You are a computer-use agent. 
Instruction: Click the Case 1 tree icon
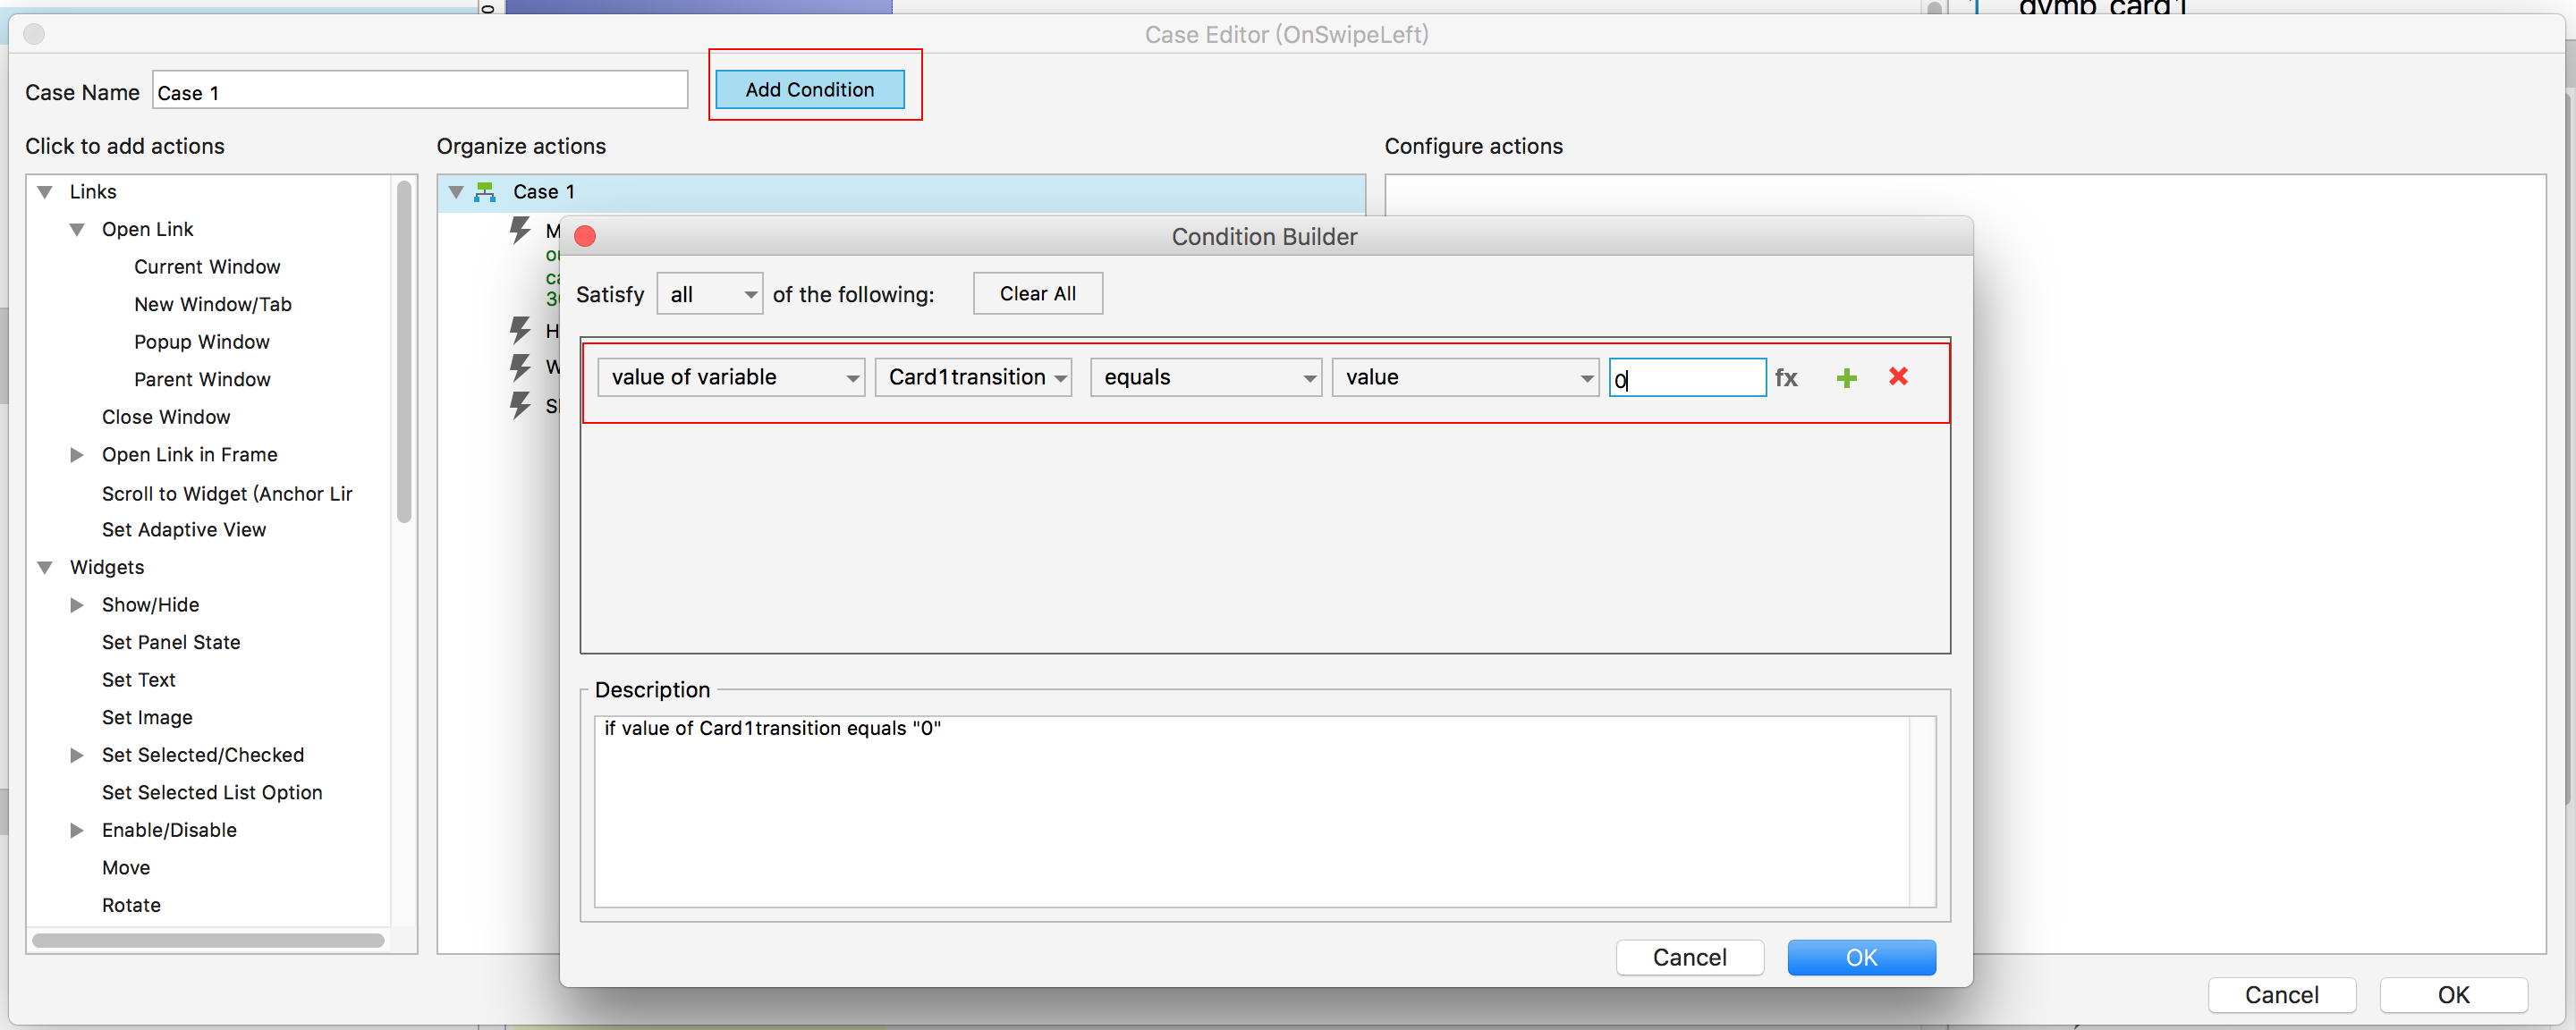pyautogui.click(x=485, y=192)
